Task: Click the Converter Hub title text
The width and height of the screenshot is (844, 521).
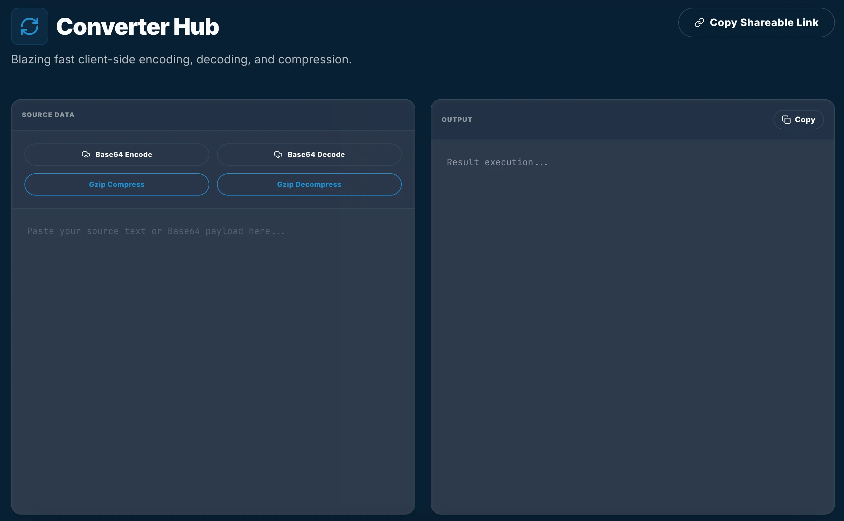Action: [137, 26]
